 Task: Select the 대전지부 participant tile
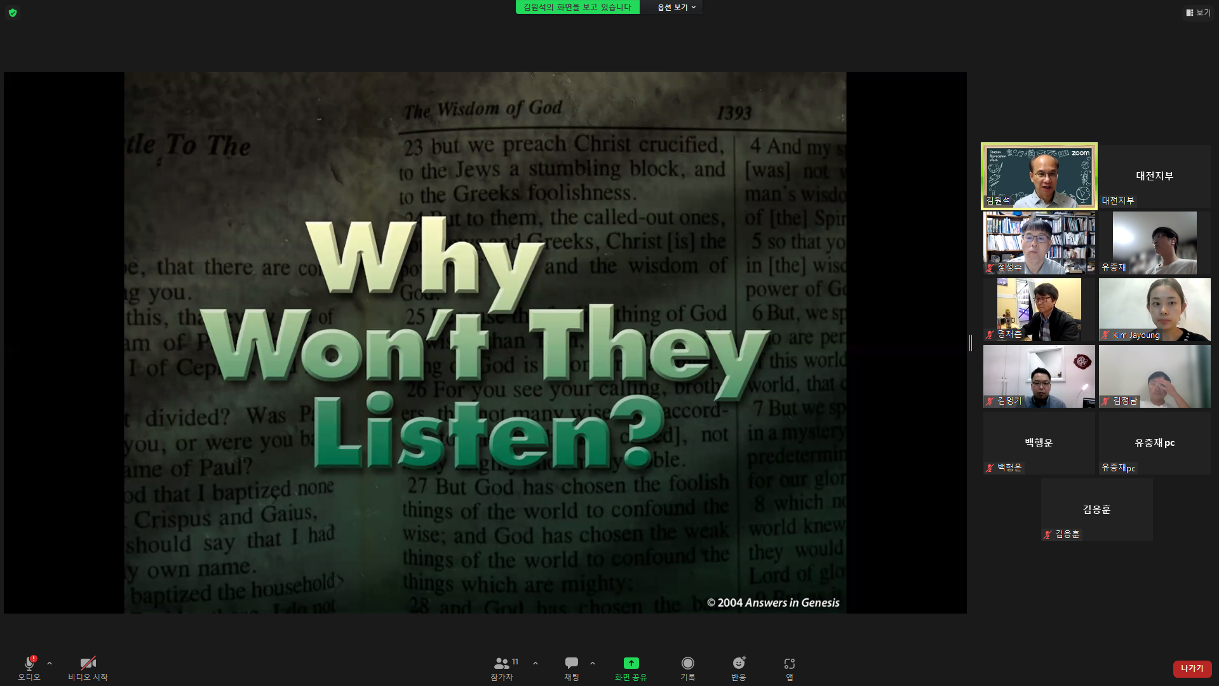tap(1155, 176)
